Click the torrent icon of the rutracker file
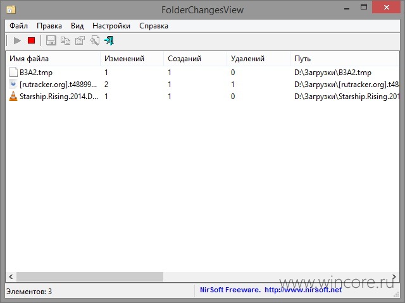 [x=13, y=84]
